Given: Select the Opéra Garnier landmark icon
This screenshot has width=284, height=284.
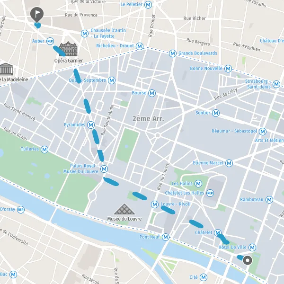Looking at the screenshot, I should click(x=68, y=49).
